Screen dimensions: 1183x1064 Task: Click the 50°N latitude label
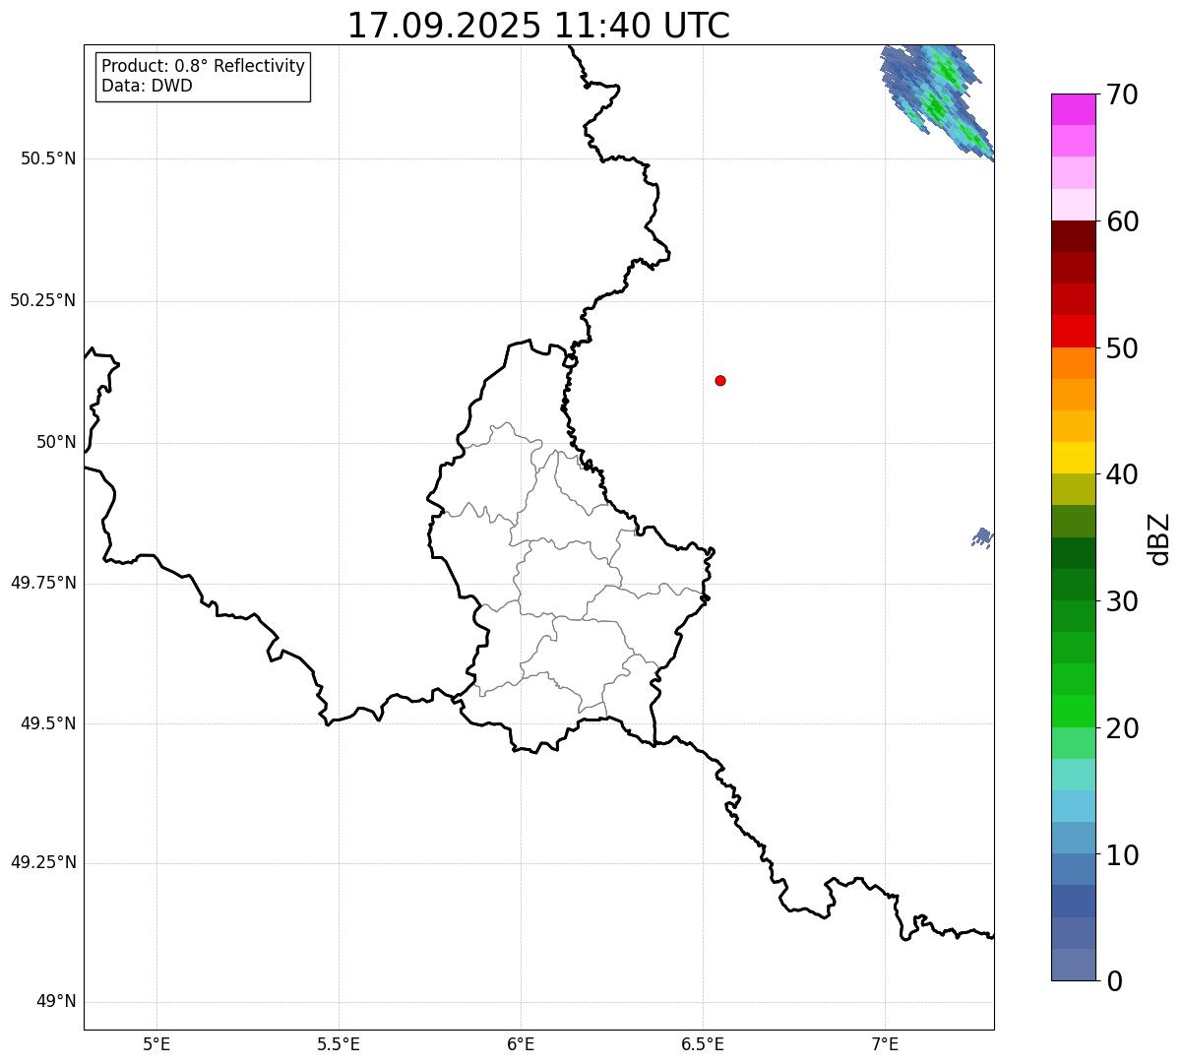(56, 442)
